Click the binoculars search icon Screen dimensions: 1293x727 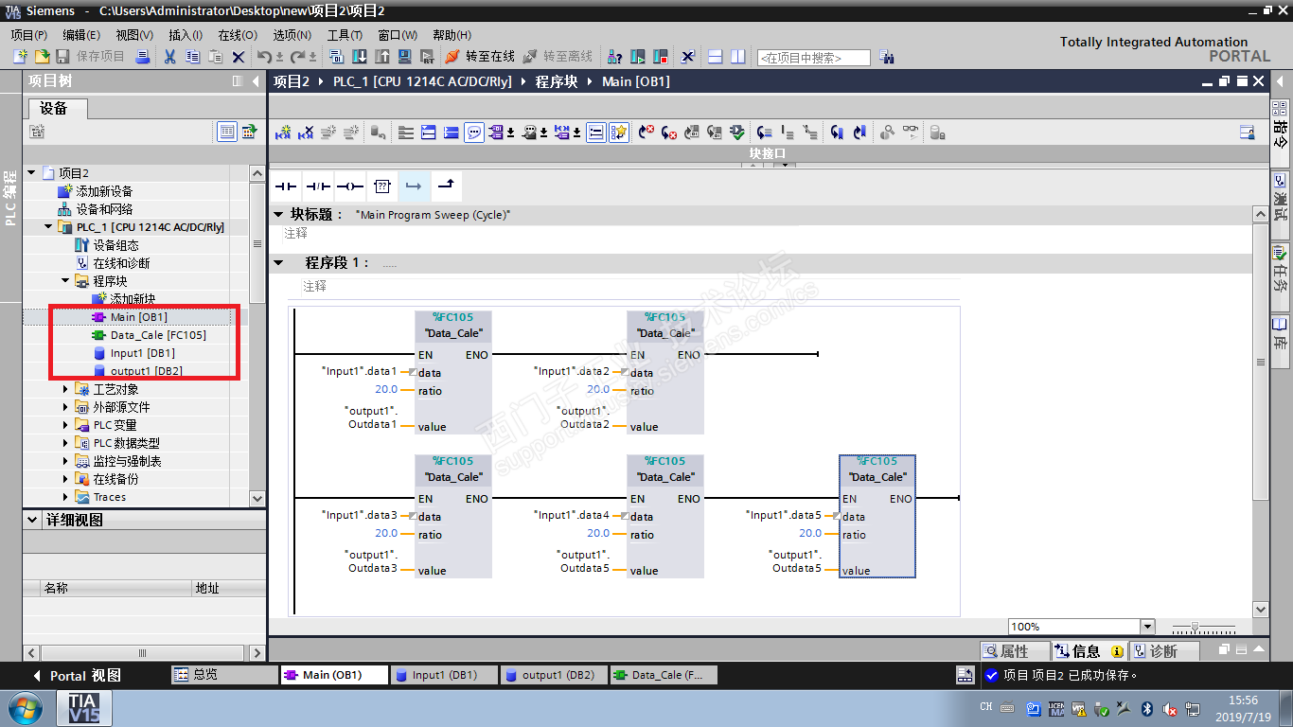tap(886, 57)
